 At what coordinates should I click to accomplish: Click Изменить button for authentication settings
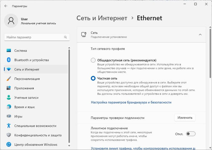tap(185, 118)
